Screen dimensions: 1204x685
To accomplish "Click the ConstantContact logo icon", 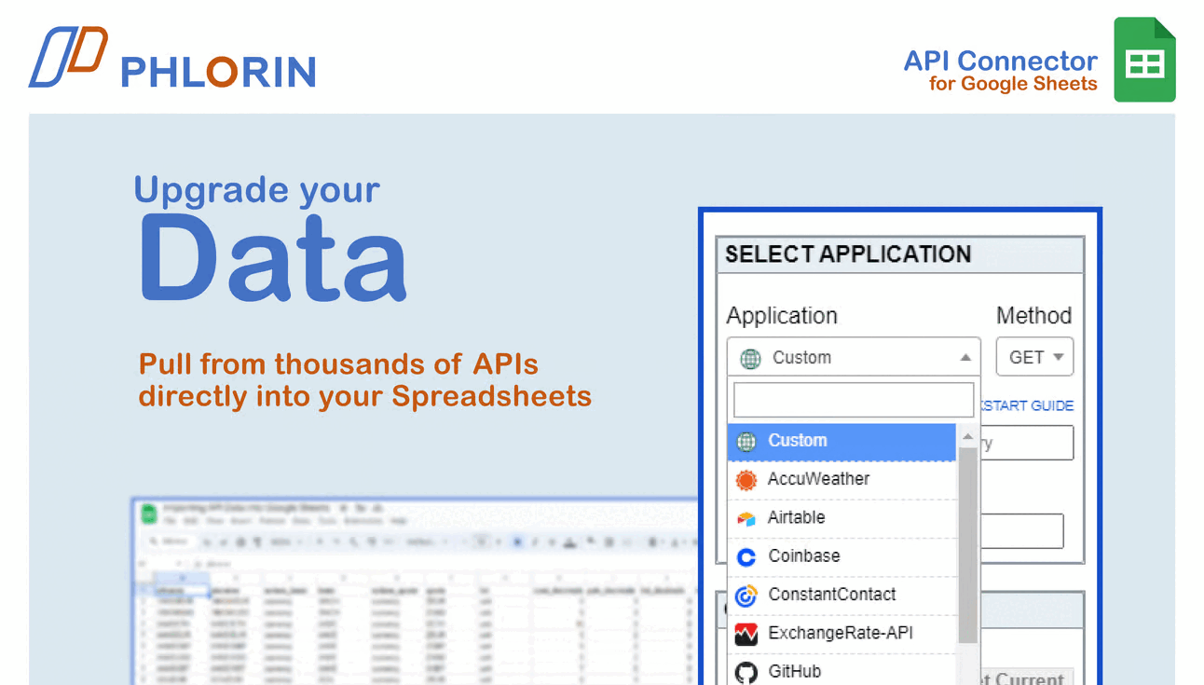I will coord(746,596).
